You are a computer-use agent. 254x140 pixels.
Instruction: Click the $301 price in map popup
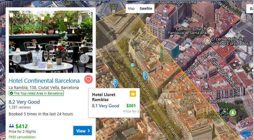point(131,106)
